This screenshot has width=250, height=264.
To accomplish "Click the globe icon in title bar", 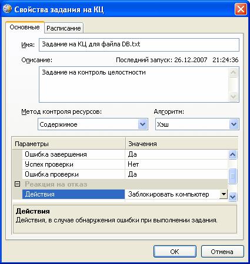I will click(x=7, y=9).
